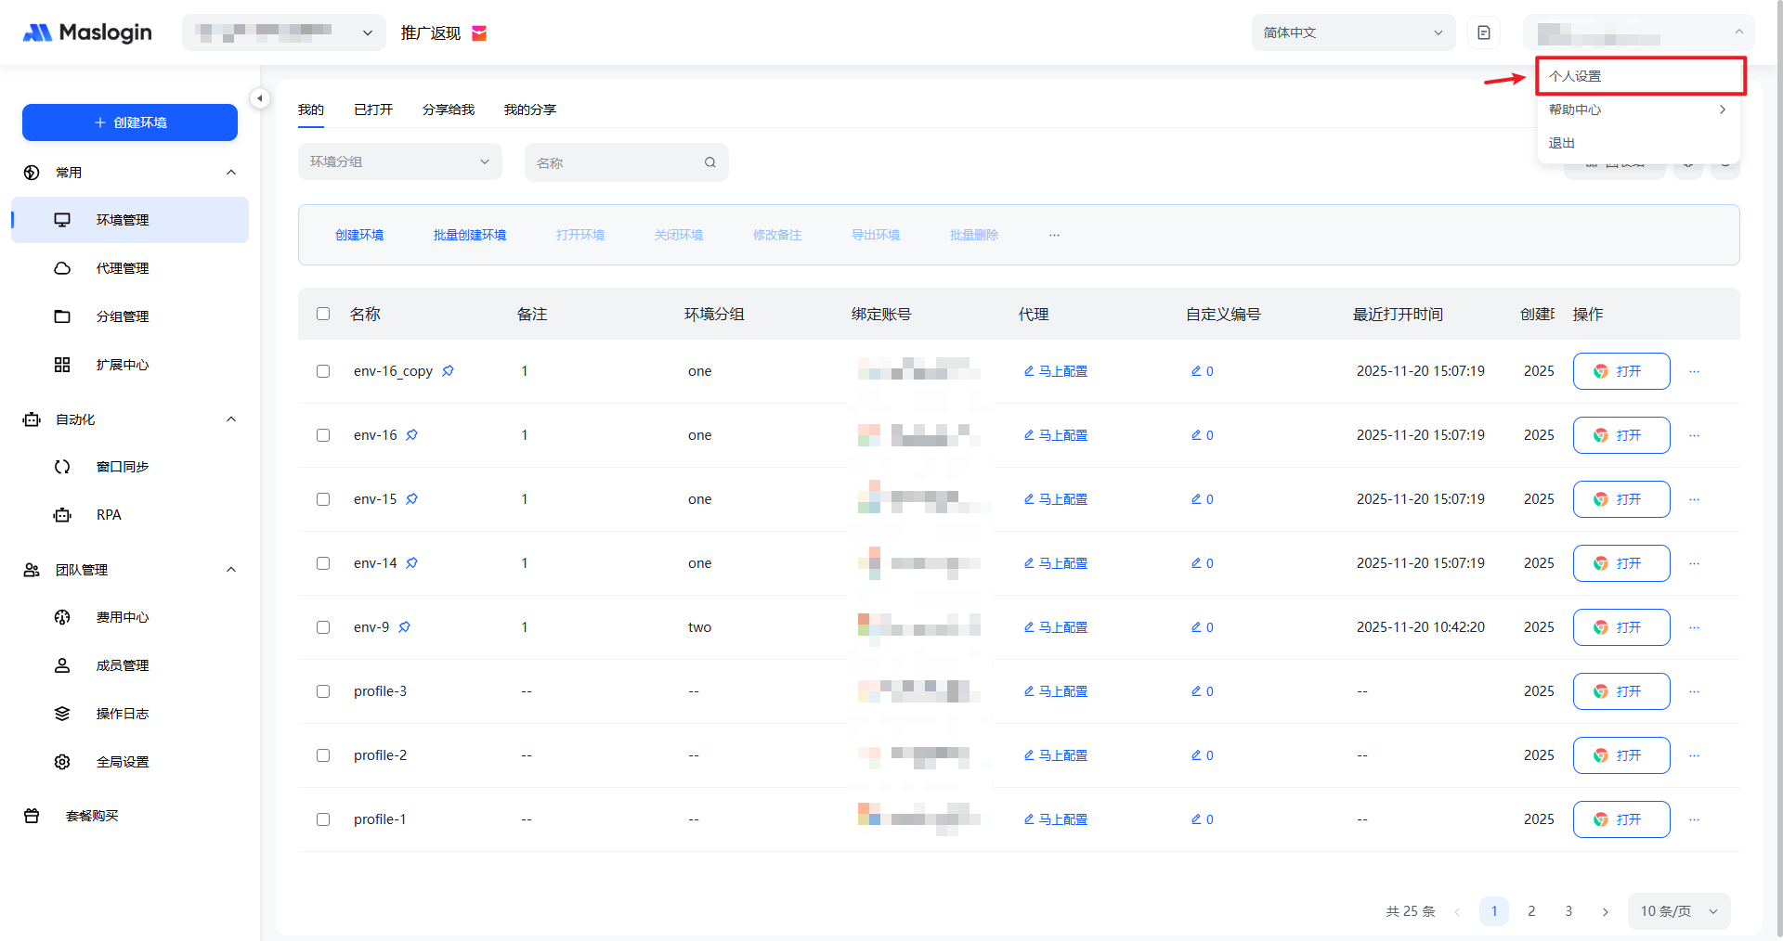Open the 简体中文 language dropdown
This screenshot has height=941, width=1783.
[x=1352, y=32]
